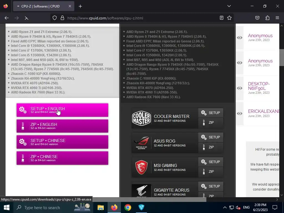Open second Anonymous validation link
Screen dimensions: 284x213
click(x=260, y=61)
